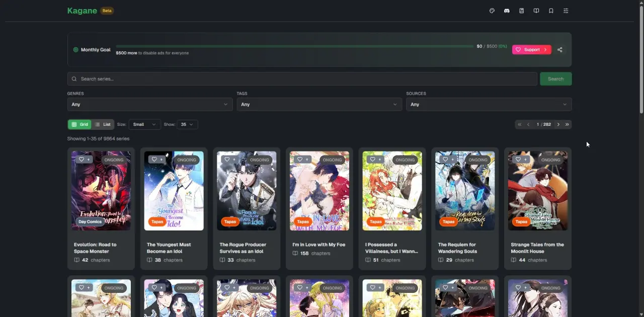This screenshot has width=644, height=317.
Task: Click "Showing 1-35 of 9864 series" text
Action: click(x=98, y=138)
